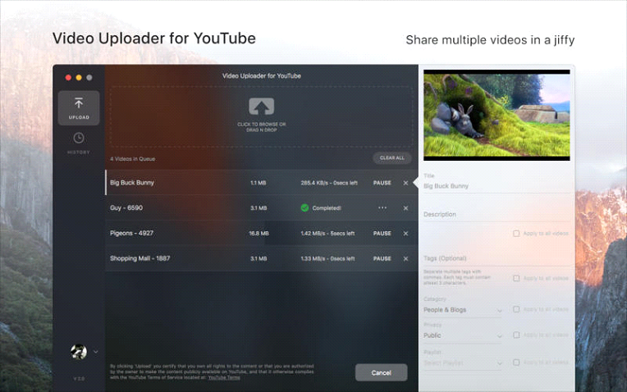Remove Pigeons - 4927 from queue
Image resolution: width=627 pixels, height=392 pixels.
tap(405, 234)
